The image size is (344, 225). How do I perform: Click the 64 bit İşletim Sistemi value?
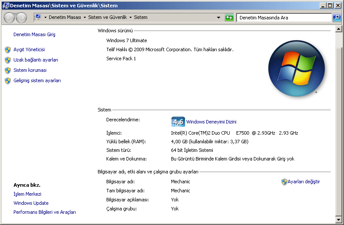(192, 150)
